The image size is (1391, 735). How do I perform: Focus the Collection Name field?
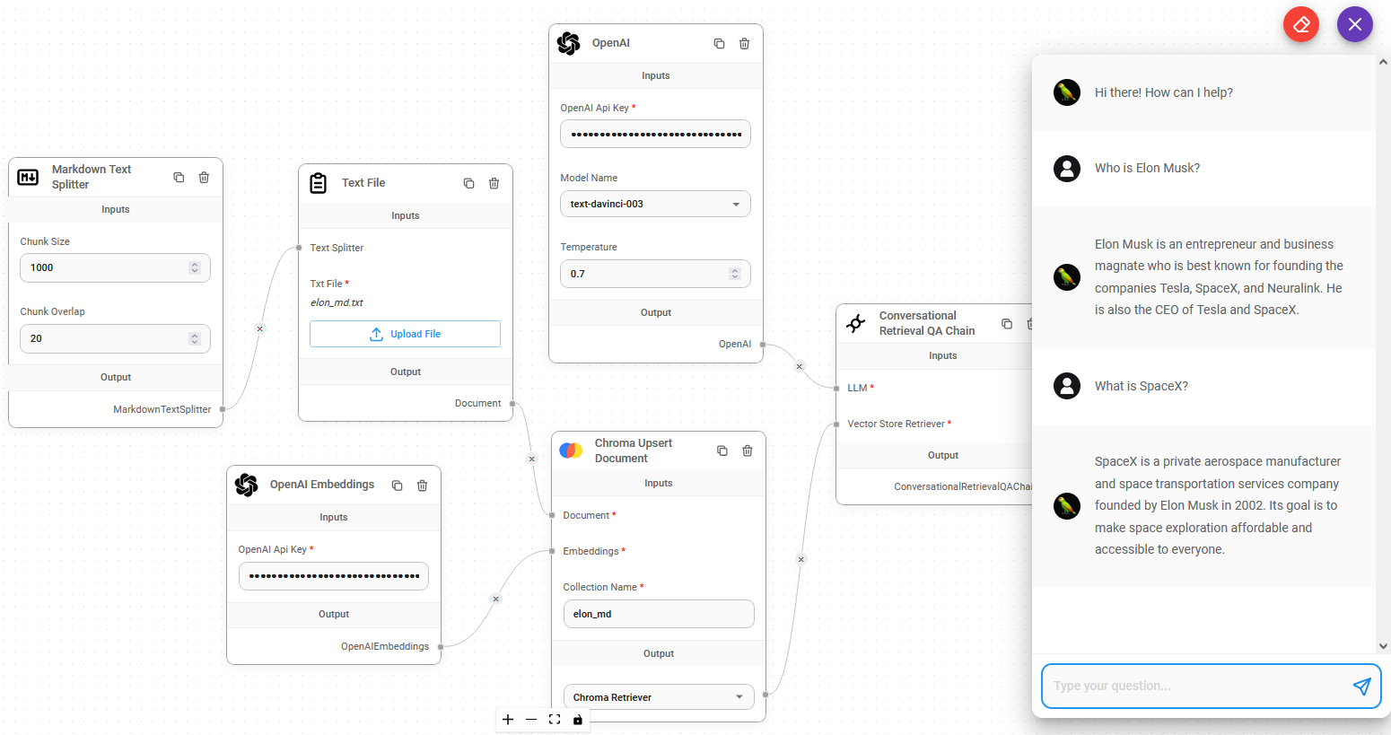click(659, 614)
